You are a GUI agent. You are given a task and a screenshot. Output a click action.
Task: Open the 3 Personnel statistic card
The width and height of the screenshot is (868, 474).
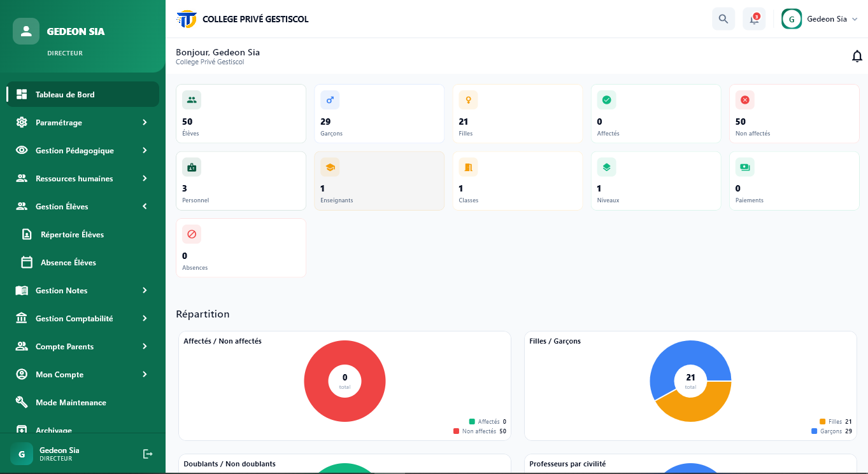click(241, 181)
